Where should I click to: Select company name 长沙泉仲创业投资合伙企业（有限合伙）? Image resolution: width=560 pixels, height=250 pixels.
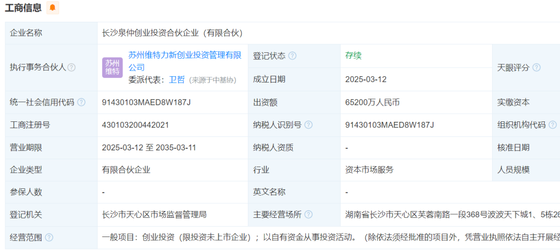point(172,33)
